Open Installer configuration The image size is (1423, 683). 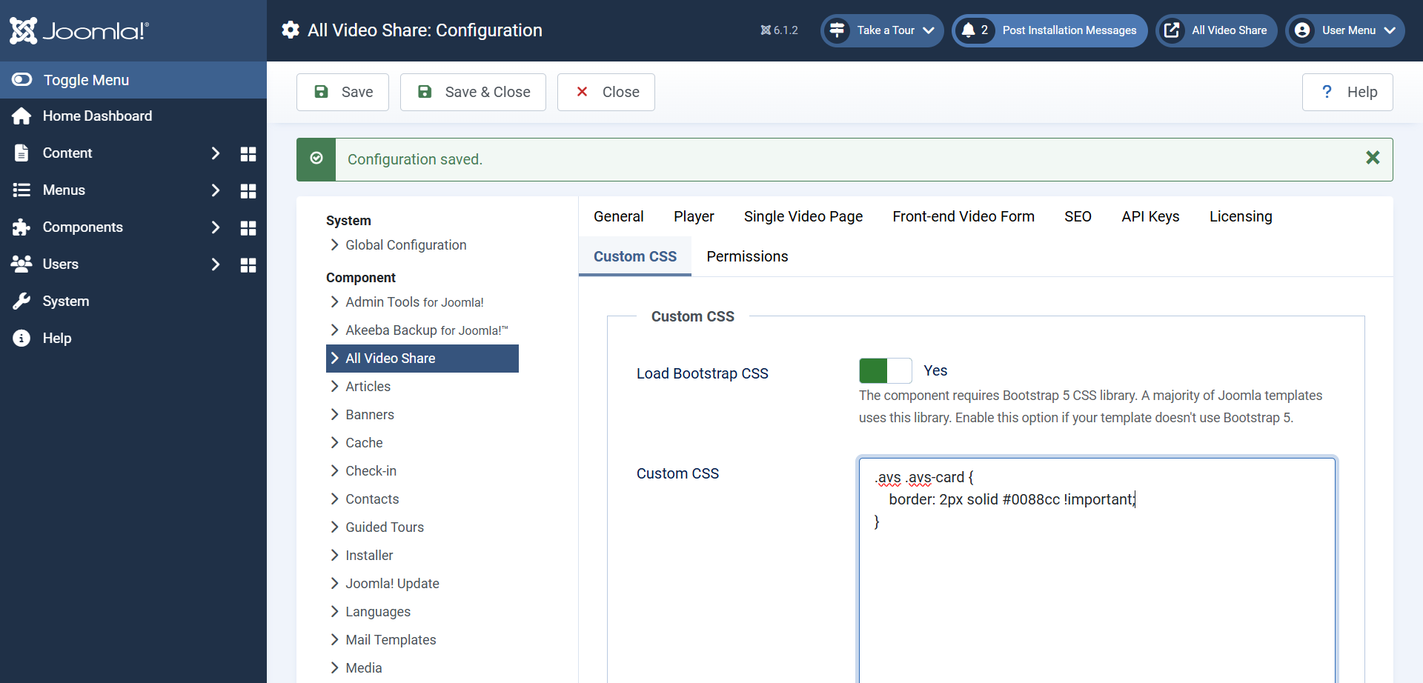coord(369,556)
